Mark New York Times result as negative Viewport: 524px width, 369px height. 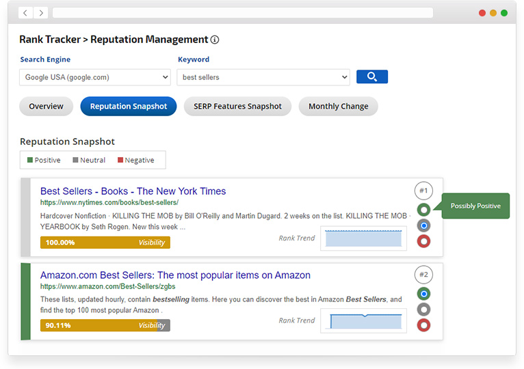(x=423, y=241)
